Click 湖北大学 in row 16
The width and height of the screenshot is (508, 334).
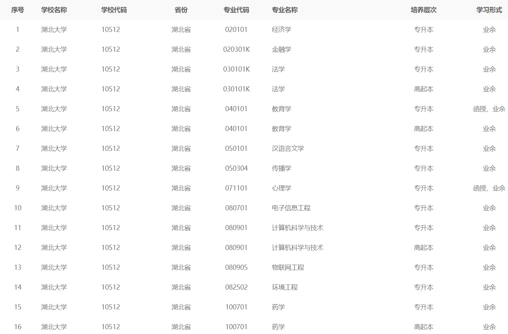click(x=54, y=327)
